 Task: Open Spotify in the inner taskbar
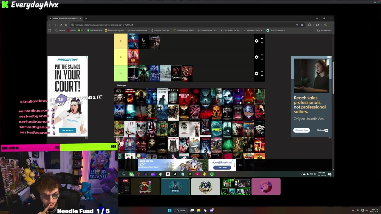pos(212,174)
